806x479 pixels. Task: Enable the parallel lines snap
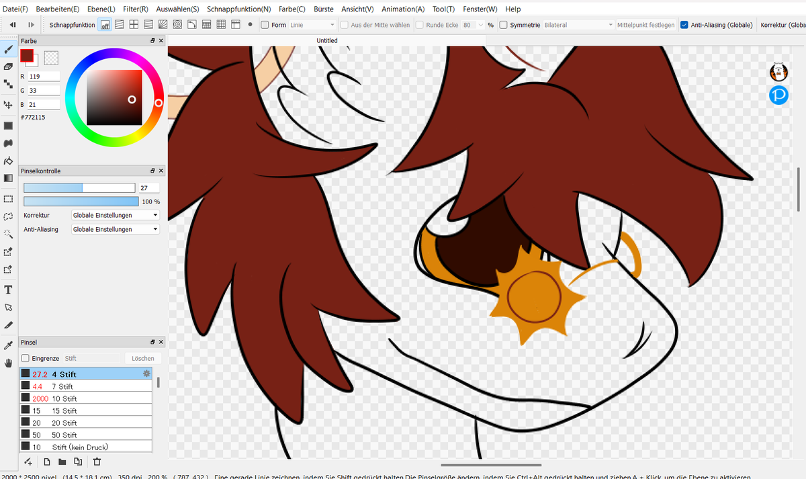click(120, 25)
